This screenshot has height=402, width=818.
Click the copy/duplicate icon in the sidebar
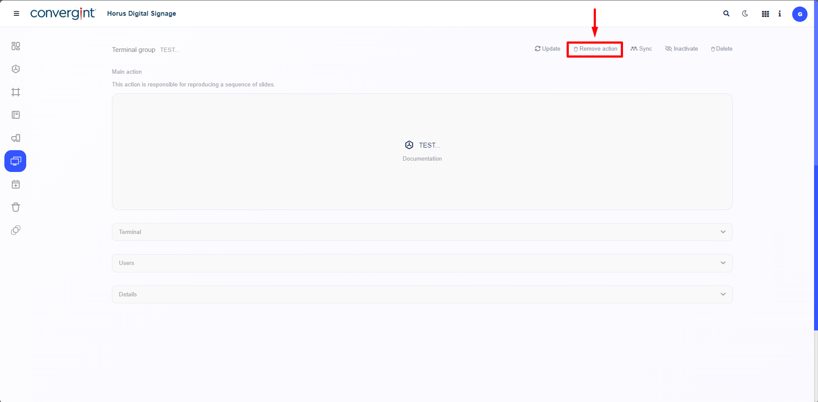point(16,230)
